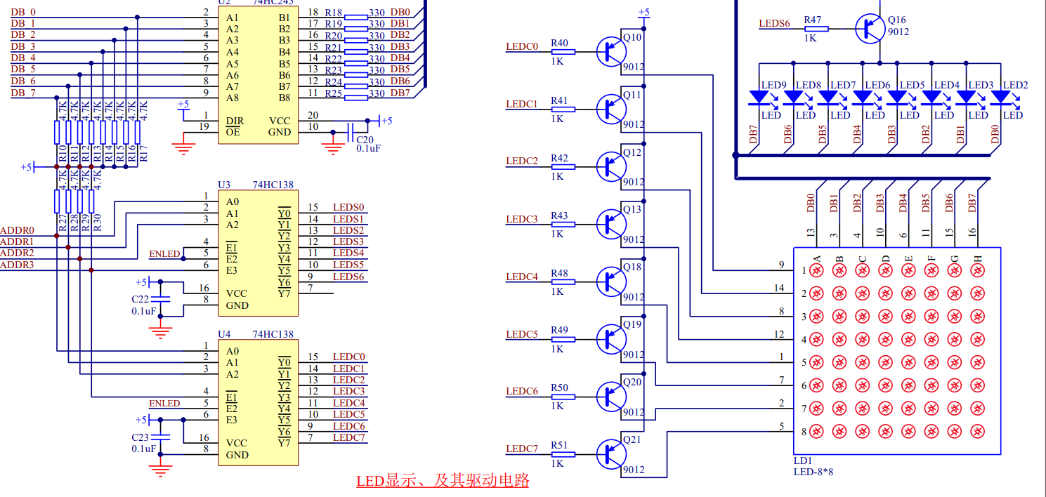
Task: Click the C20 capacitor symbol
Action: [x=351, y=132]
